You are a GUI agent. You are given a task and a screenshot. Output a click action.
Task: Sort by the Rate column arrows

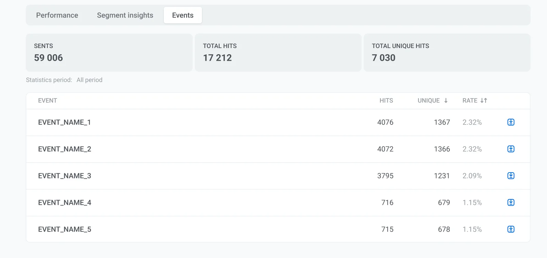coord(483,101)
